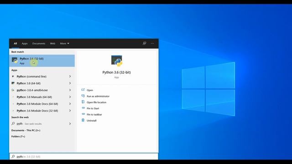Viewport: 292px width, 164px height.
Task: Click the Python 3.6 icon in best match
Action: pyautogui.click(x=15, y=60)
